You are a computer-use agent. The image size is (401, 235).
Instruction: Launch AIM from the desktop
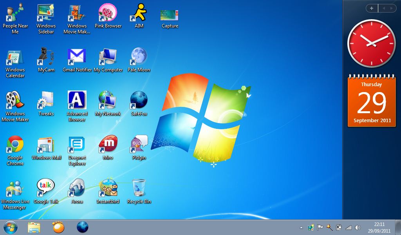pyautogui.click(x=139, y=12)
